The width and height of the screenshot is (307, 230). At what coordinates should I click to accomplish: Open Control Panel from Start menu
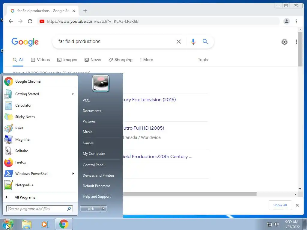pyautogui.click(x=94, y=165)
